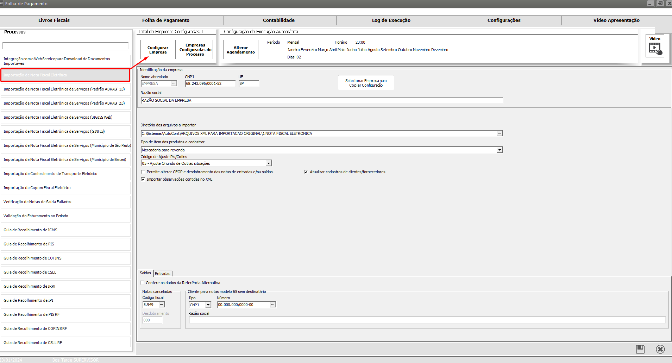Click Configurar Empresa button
672x363 pixels.
click(x=158, y=50)
